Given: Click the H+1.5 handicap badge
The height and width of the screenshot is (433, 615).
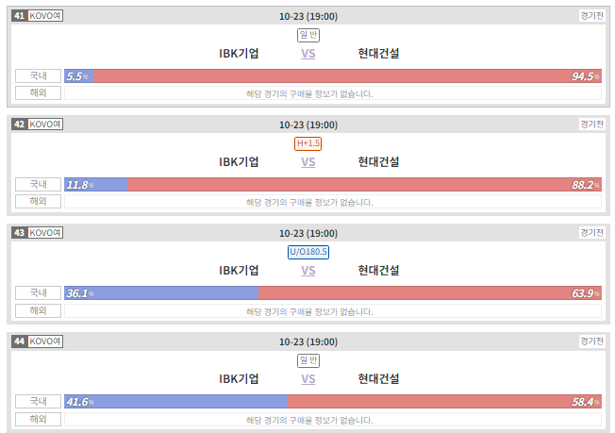Looking at the screenshot, I should click(x=307, y=143).
